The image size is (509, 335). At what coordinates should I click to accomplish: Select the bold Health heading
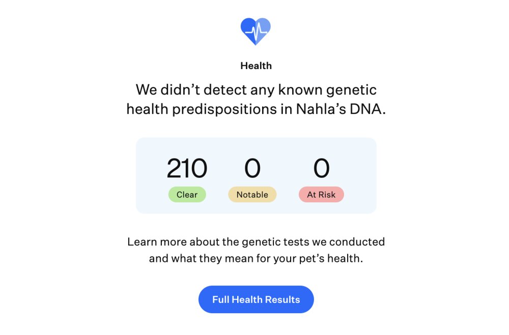(256, 66)
